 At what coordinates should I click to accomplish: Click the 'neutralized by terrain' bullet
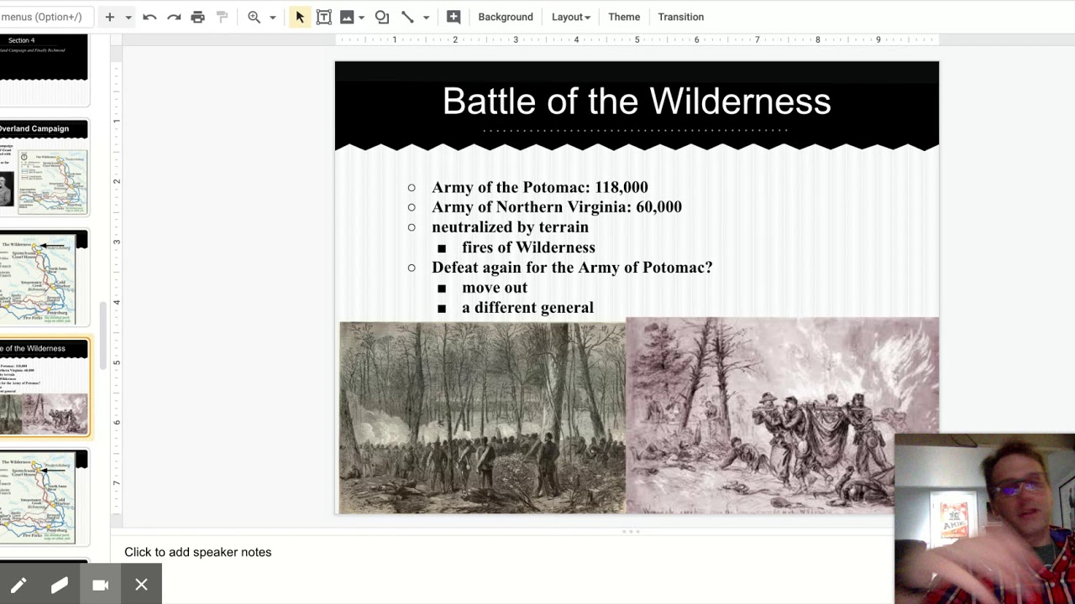(510, 227)
